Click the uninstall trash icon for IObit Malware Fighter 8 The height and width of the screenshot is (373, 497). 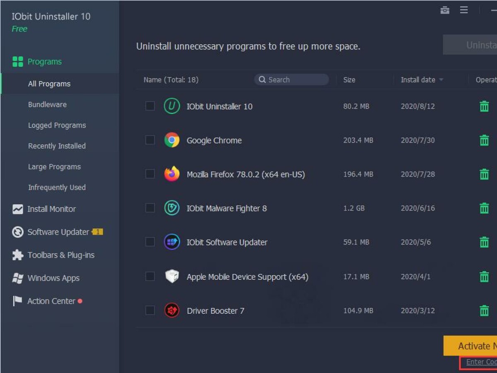coord(484,208)
